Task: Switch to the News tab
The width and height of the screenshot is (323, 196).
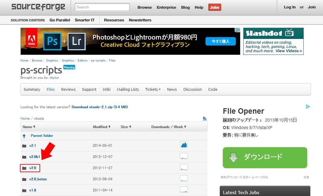Action: coord(172,90)
